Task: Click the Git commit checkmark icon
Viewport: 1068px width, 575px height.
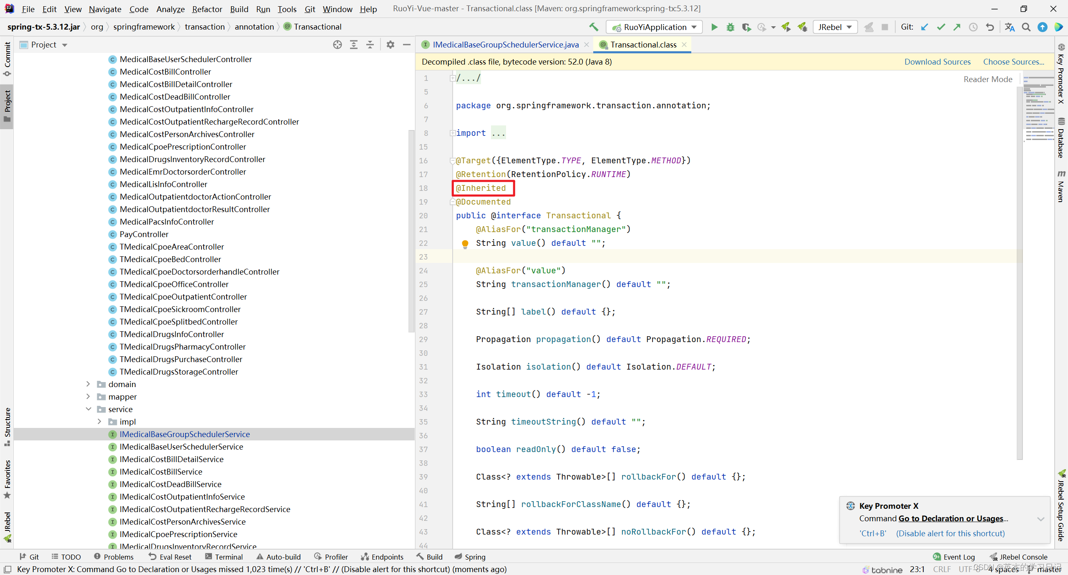Action: tap(941, 27)
